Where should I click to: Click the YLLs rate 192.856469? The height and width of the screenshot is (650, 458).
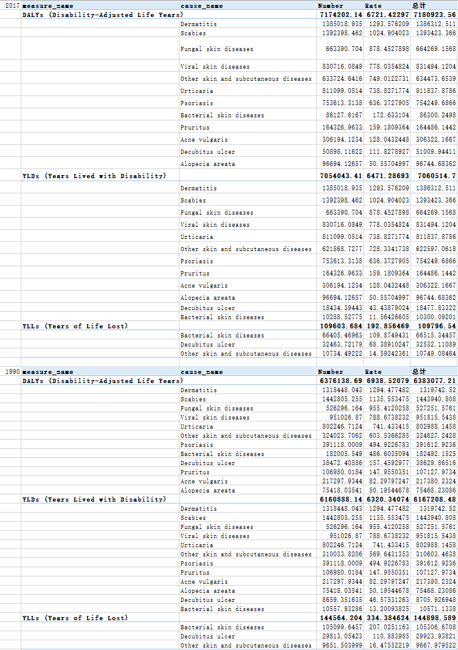click(387, 327)
